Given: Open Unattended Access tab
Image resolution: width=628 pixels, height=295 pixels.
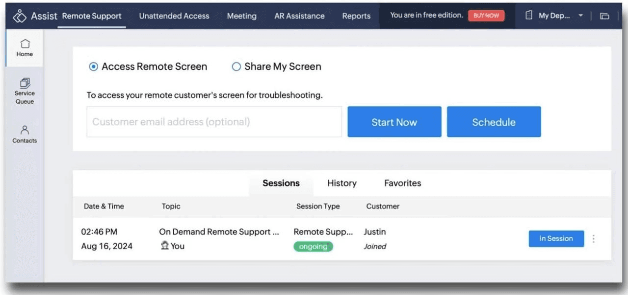Looking at the screenshot, I should pyautogui.click(x=174, y=16).
